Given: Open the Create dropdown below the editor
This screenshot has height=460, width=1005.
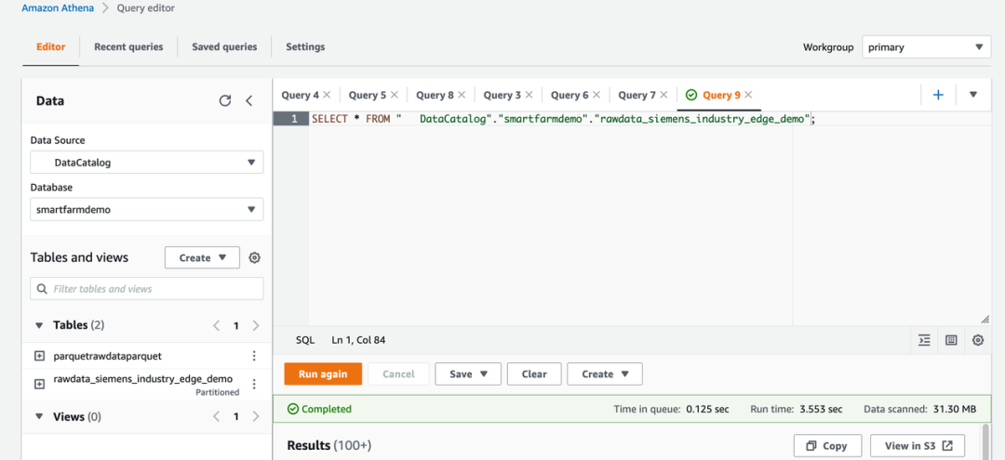Looking at the screenshot, I should (605, 374).
